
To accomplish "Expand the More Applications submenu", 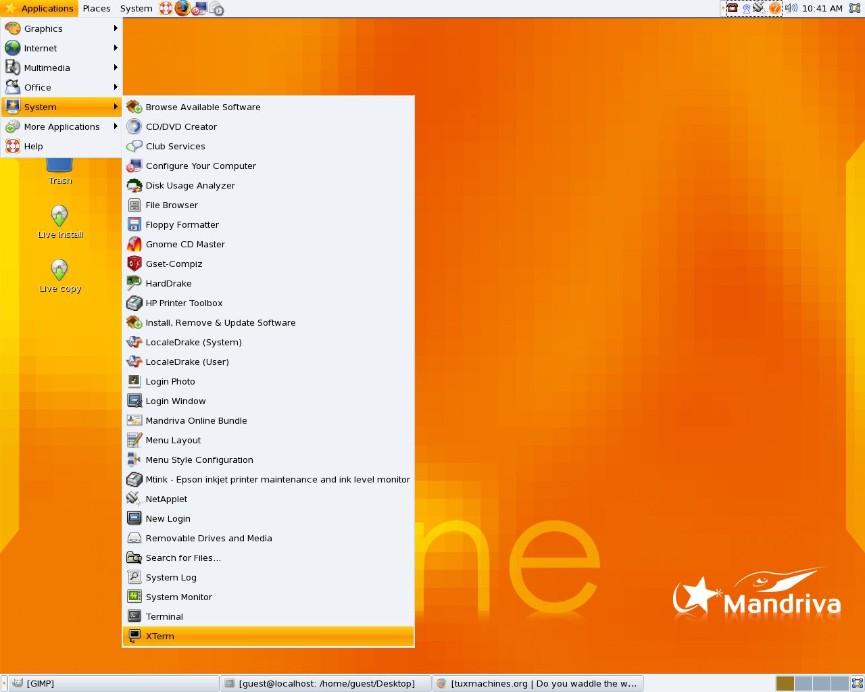I will click(x=61, y=126).
